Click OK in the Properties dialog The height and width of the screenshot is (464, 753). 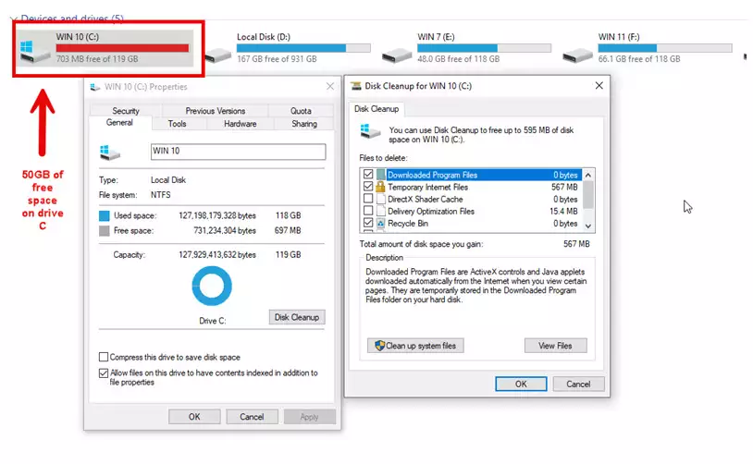click(194, 417)
